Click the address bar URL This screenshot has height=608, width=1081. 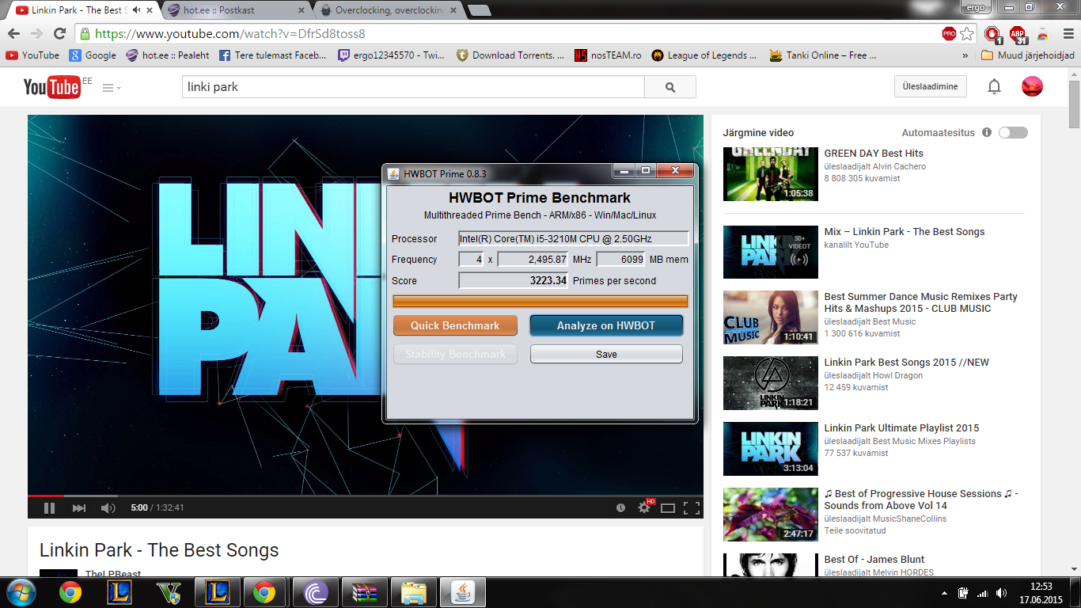230,34
